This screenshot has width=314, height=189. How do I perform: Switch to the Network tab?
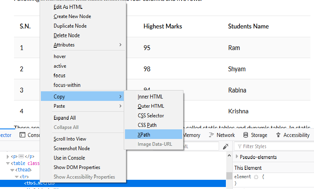(222, 135)
